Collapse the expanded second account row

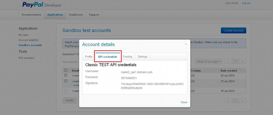click(x=73, y=81)
